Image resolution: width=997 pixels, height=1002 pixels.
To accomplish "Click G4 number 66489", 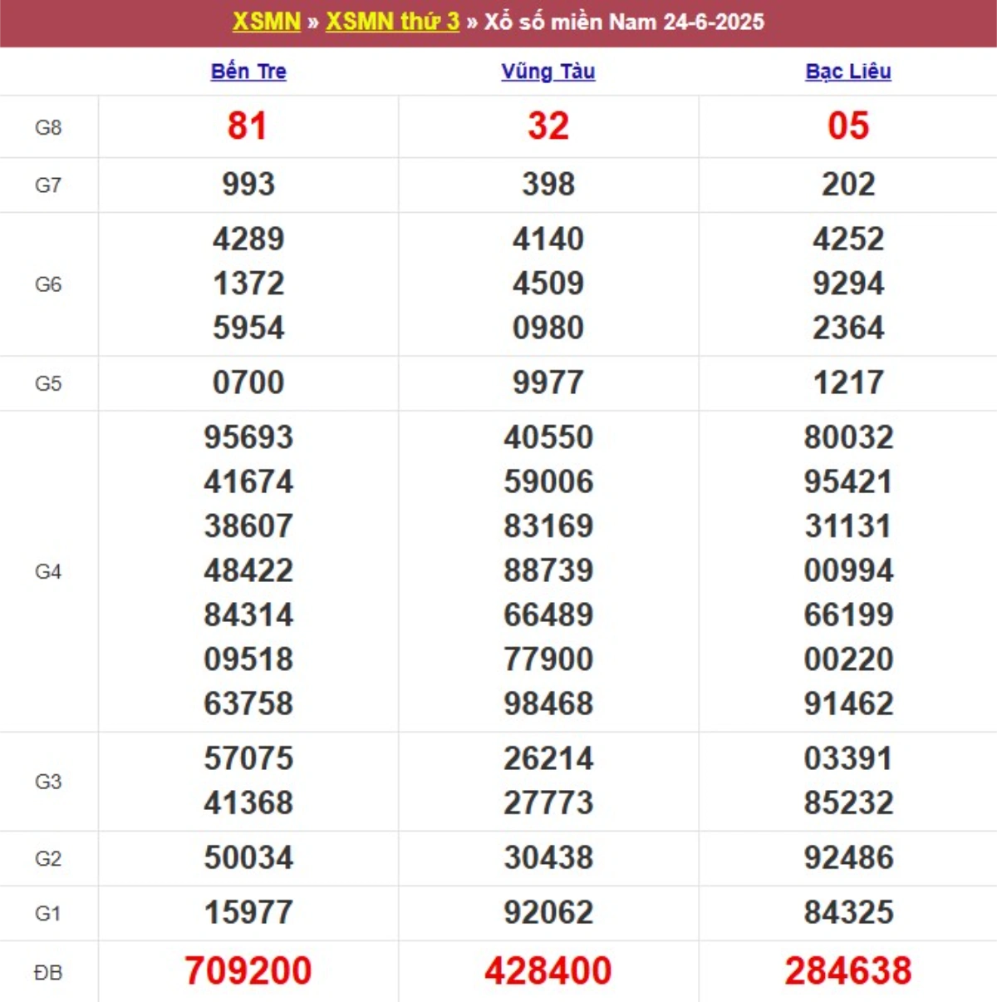I will coord(548,615).
